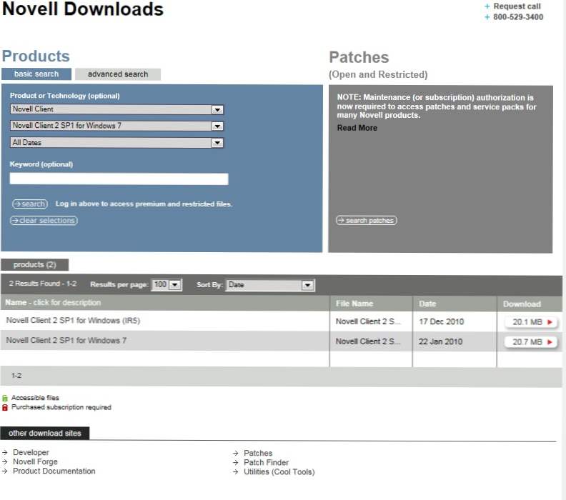Click the Download column header
Screen dimensions: 566x500
[x=522, y=304]
